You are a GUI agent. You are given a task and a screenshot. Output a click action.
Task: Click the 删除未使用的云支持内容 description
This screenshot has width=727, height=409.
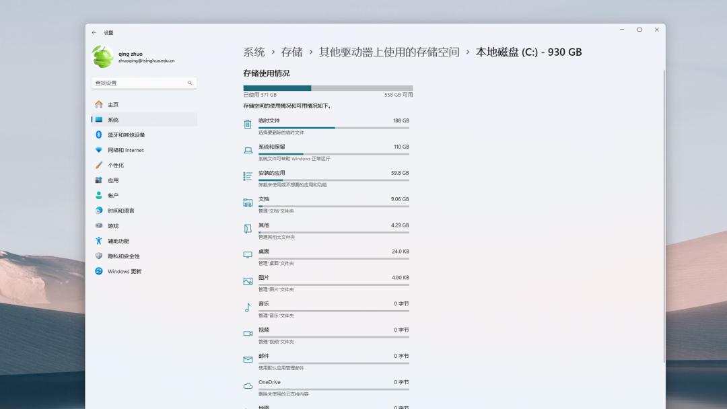tap(283, 394)
